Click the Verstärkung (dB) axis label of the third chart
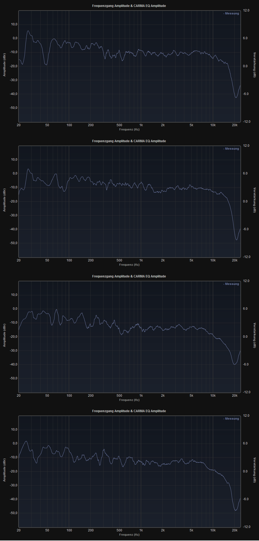The height and width of the screenshot is (541, 259). 254,335
